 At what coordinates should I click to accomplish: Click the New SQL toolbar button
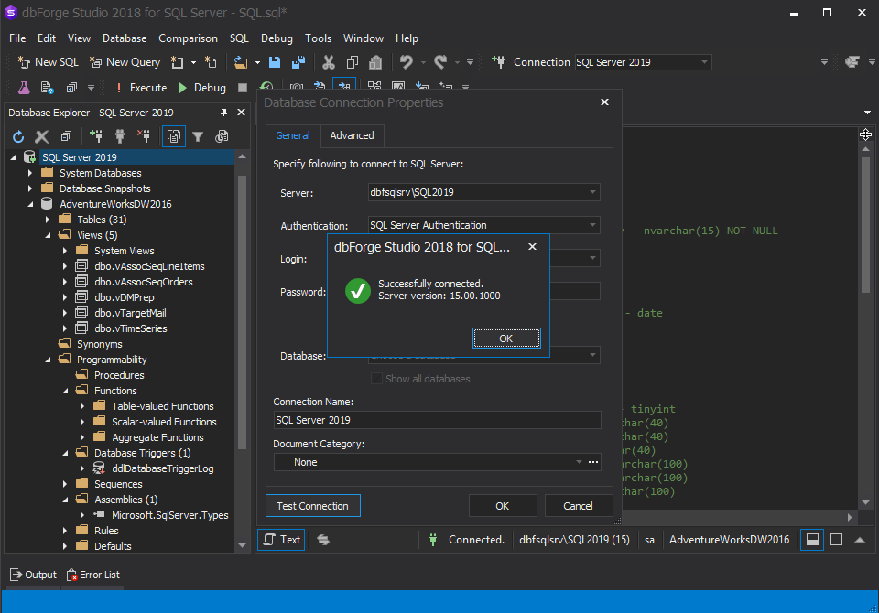pyautogui.click(x=49, y=62)
